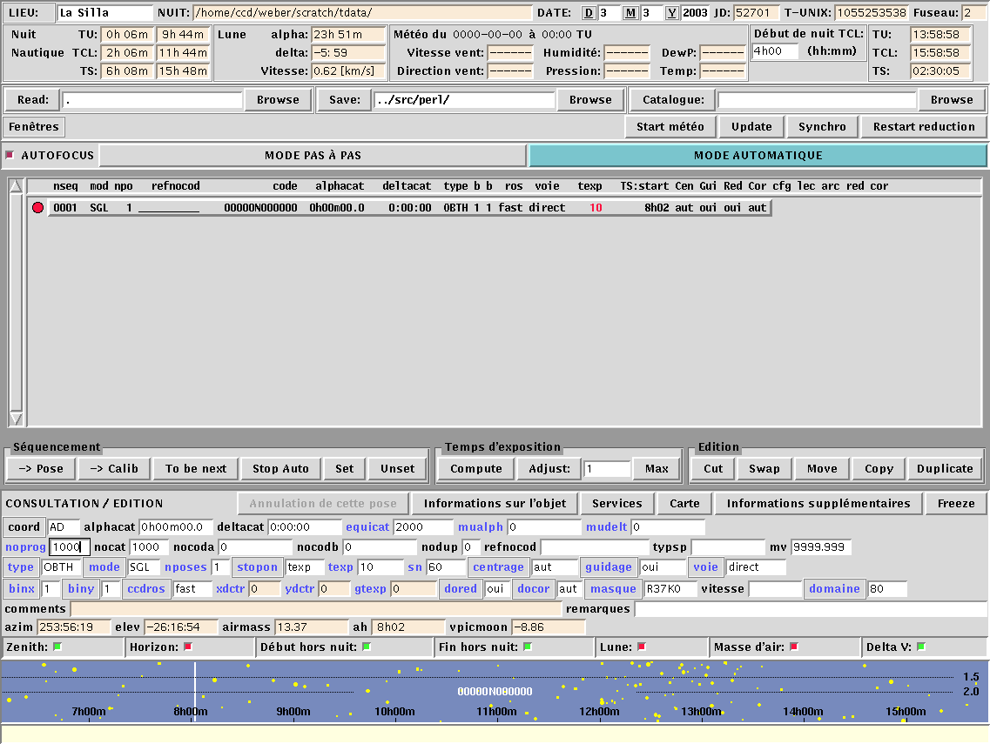Open the voie selector next to direct
The height and width of the screenshot is (744, 990).
(705, 567)
